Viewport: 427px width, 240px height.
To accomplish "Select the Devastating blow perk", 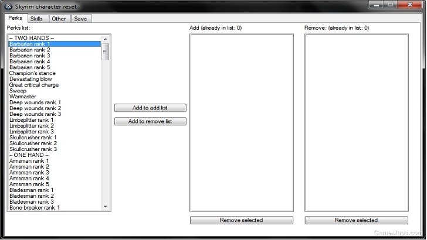I will pos(30,79).
